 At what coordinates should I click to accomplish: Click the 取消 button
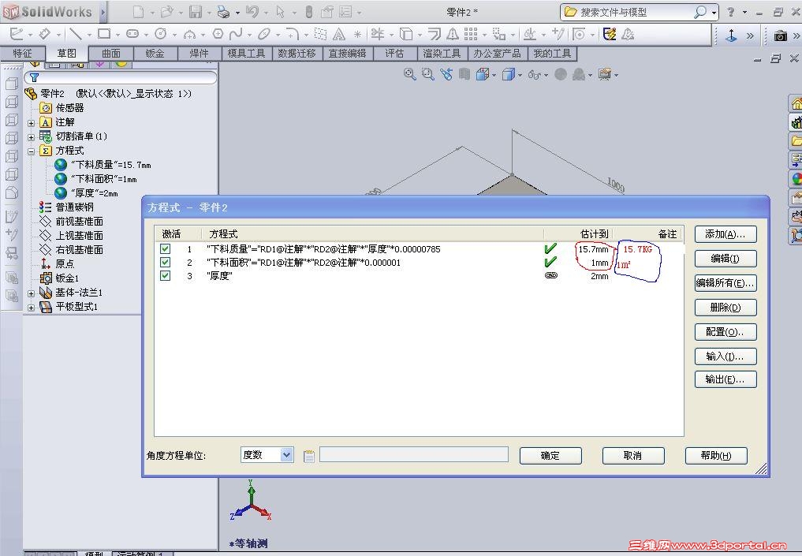pos(633,456)
